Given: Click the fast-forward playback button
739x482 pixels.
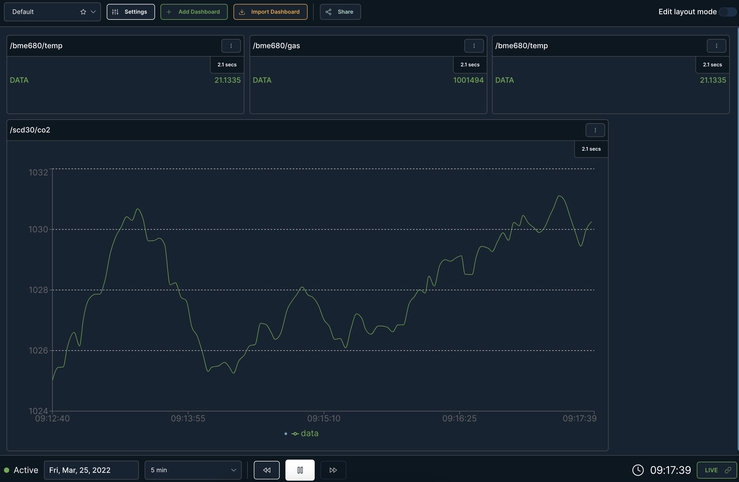Looking at the screenshot, I should [x=333, y=470].
